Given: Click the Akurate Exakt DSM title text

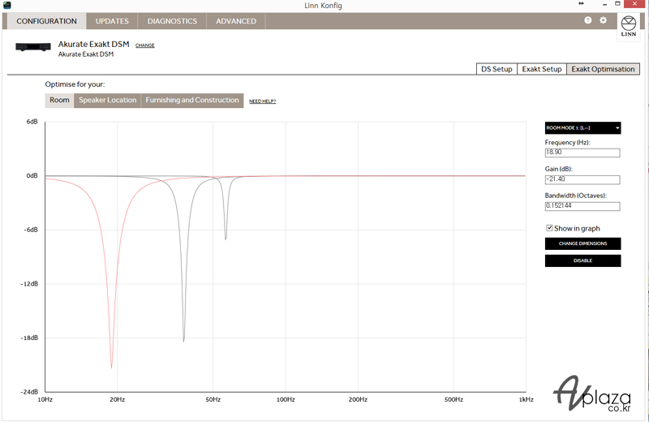Looking at the screenshot, I should click(93, 45).
